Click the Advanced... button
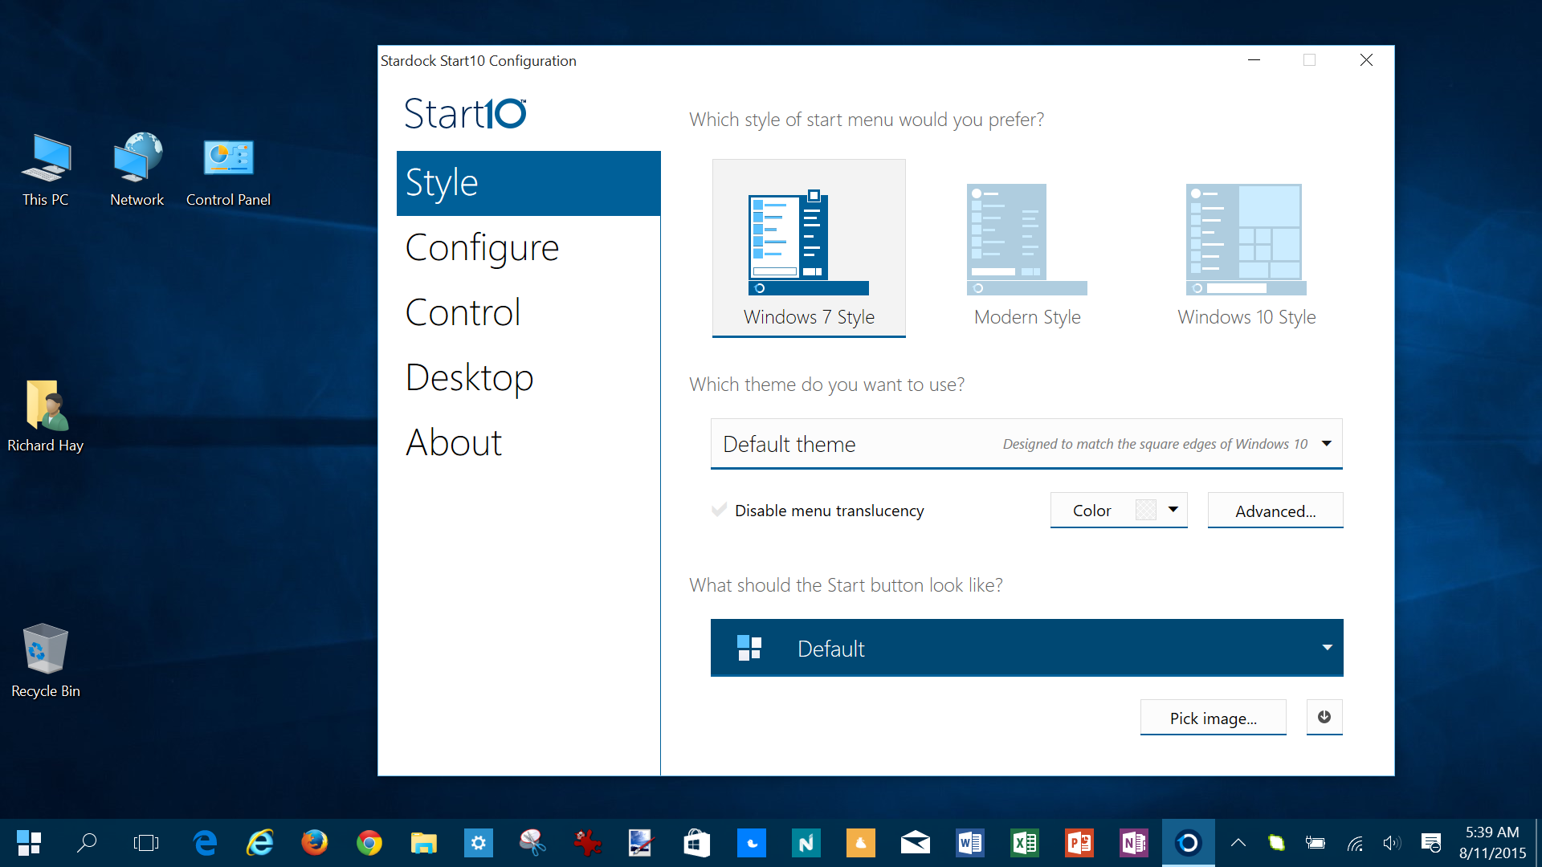This screenshot has width=1542, height=867. point(1275,511)
